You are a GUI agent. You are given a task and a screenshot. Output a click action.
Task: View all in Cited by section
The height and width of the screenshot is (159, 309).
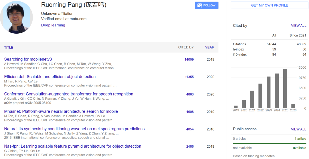pos(298,26)
